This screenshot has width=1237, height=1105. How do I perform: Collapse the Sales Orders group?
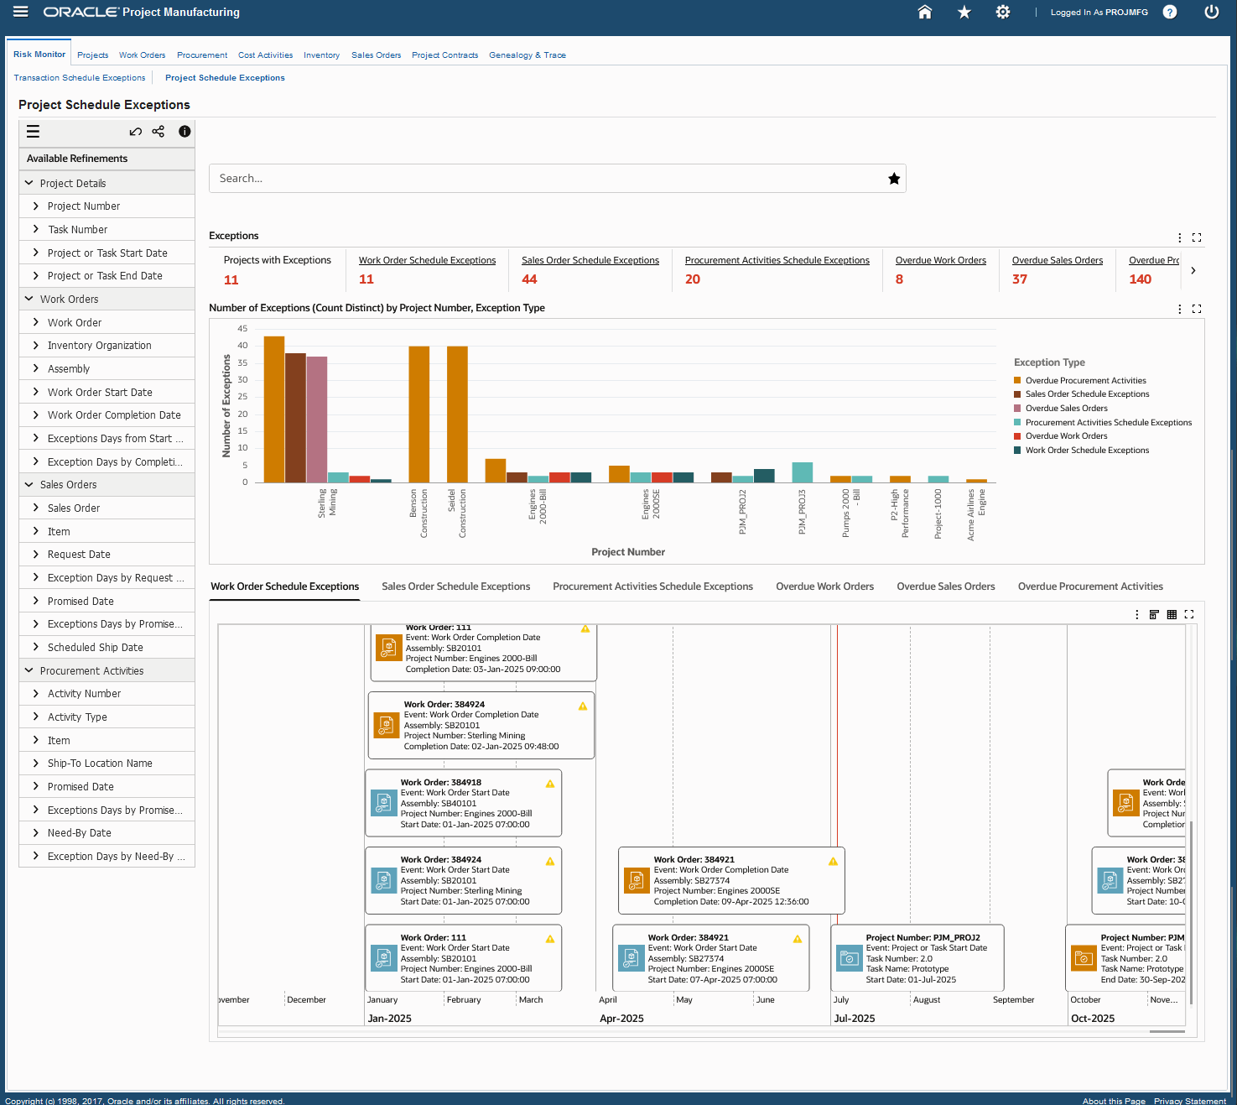[x=29, y=484]
